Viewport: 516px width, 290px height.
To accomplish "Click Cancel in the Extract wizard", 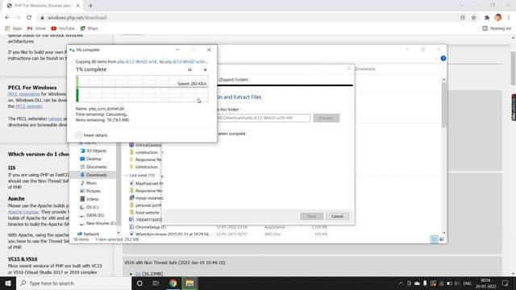I will pos(337,217).
